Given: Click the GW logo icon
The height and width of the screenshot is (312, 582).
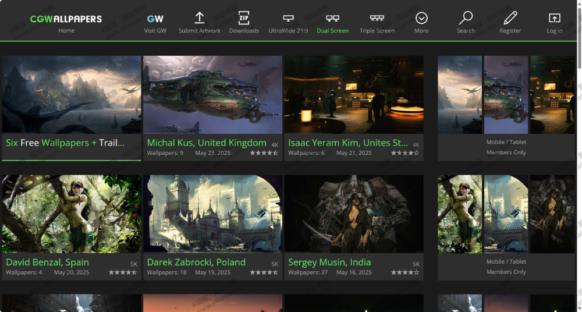Looking at the screenshot, I should pyautogui.click(x=155, y=19).
